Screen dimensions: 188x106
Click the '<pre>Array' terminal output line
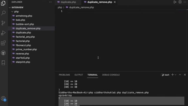point(65,95)
